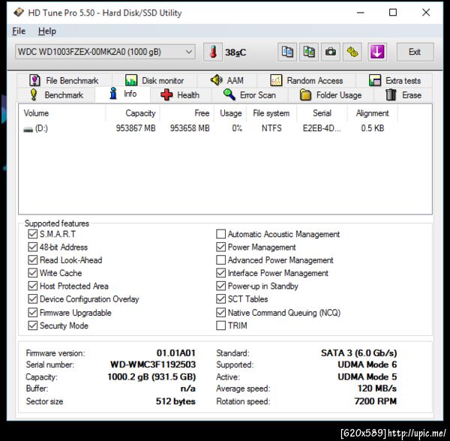This screenshot has width=450, height=441.
Task: Toggle the Security Mode checkbox
Action: pos(33,325)
